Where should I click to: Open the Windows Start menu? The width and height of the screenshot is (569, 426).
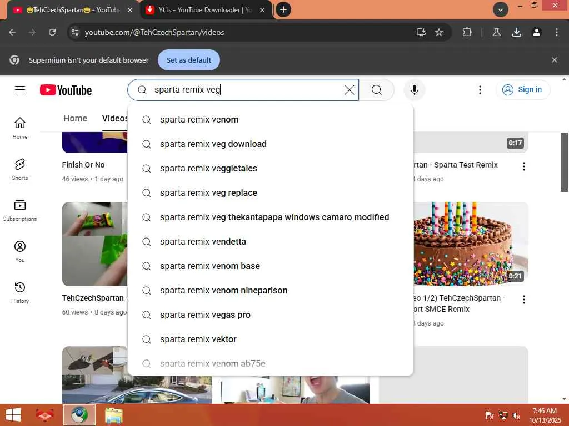pyautogui.click(x=13, y=415)
